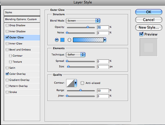Click the Cancel button
Viewport: 165px width, 125px height.
click(148, 20)
